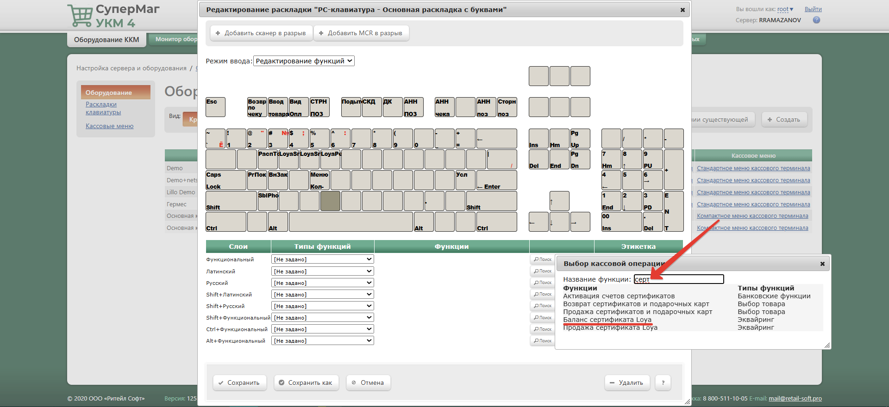Screen dimensions: 889x407
Task: Open the root user dropdown menu
Action: coord(785,9)
